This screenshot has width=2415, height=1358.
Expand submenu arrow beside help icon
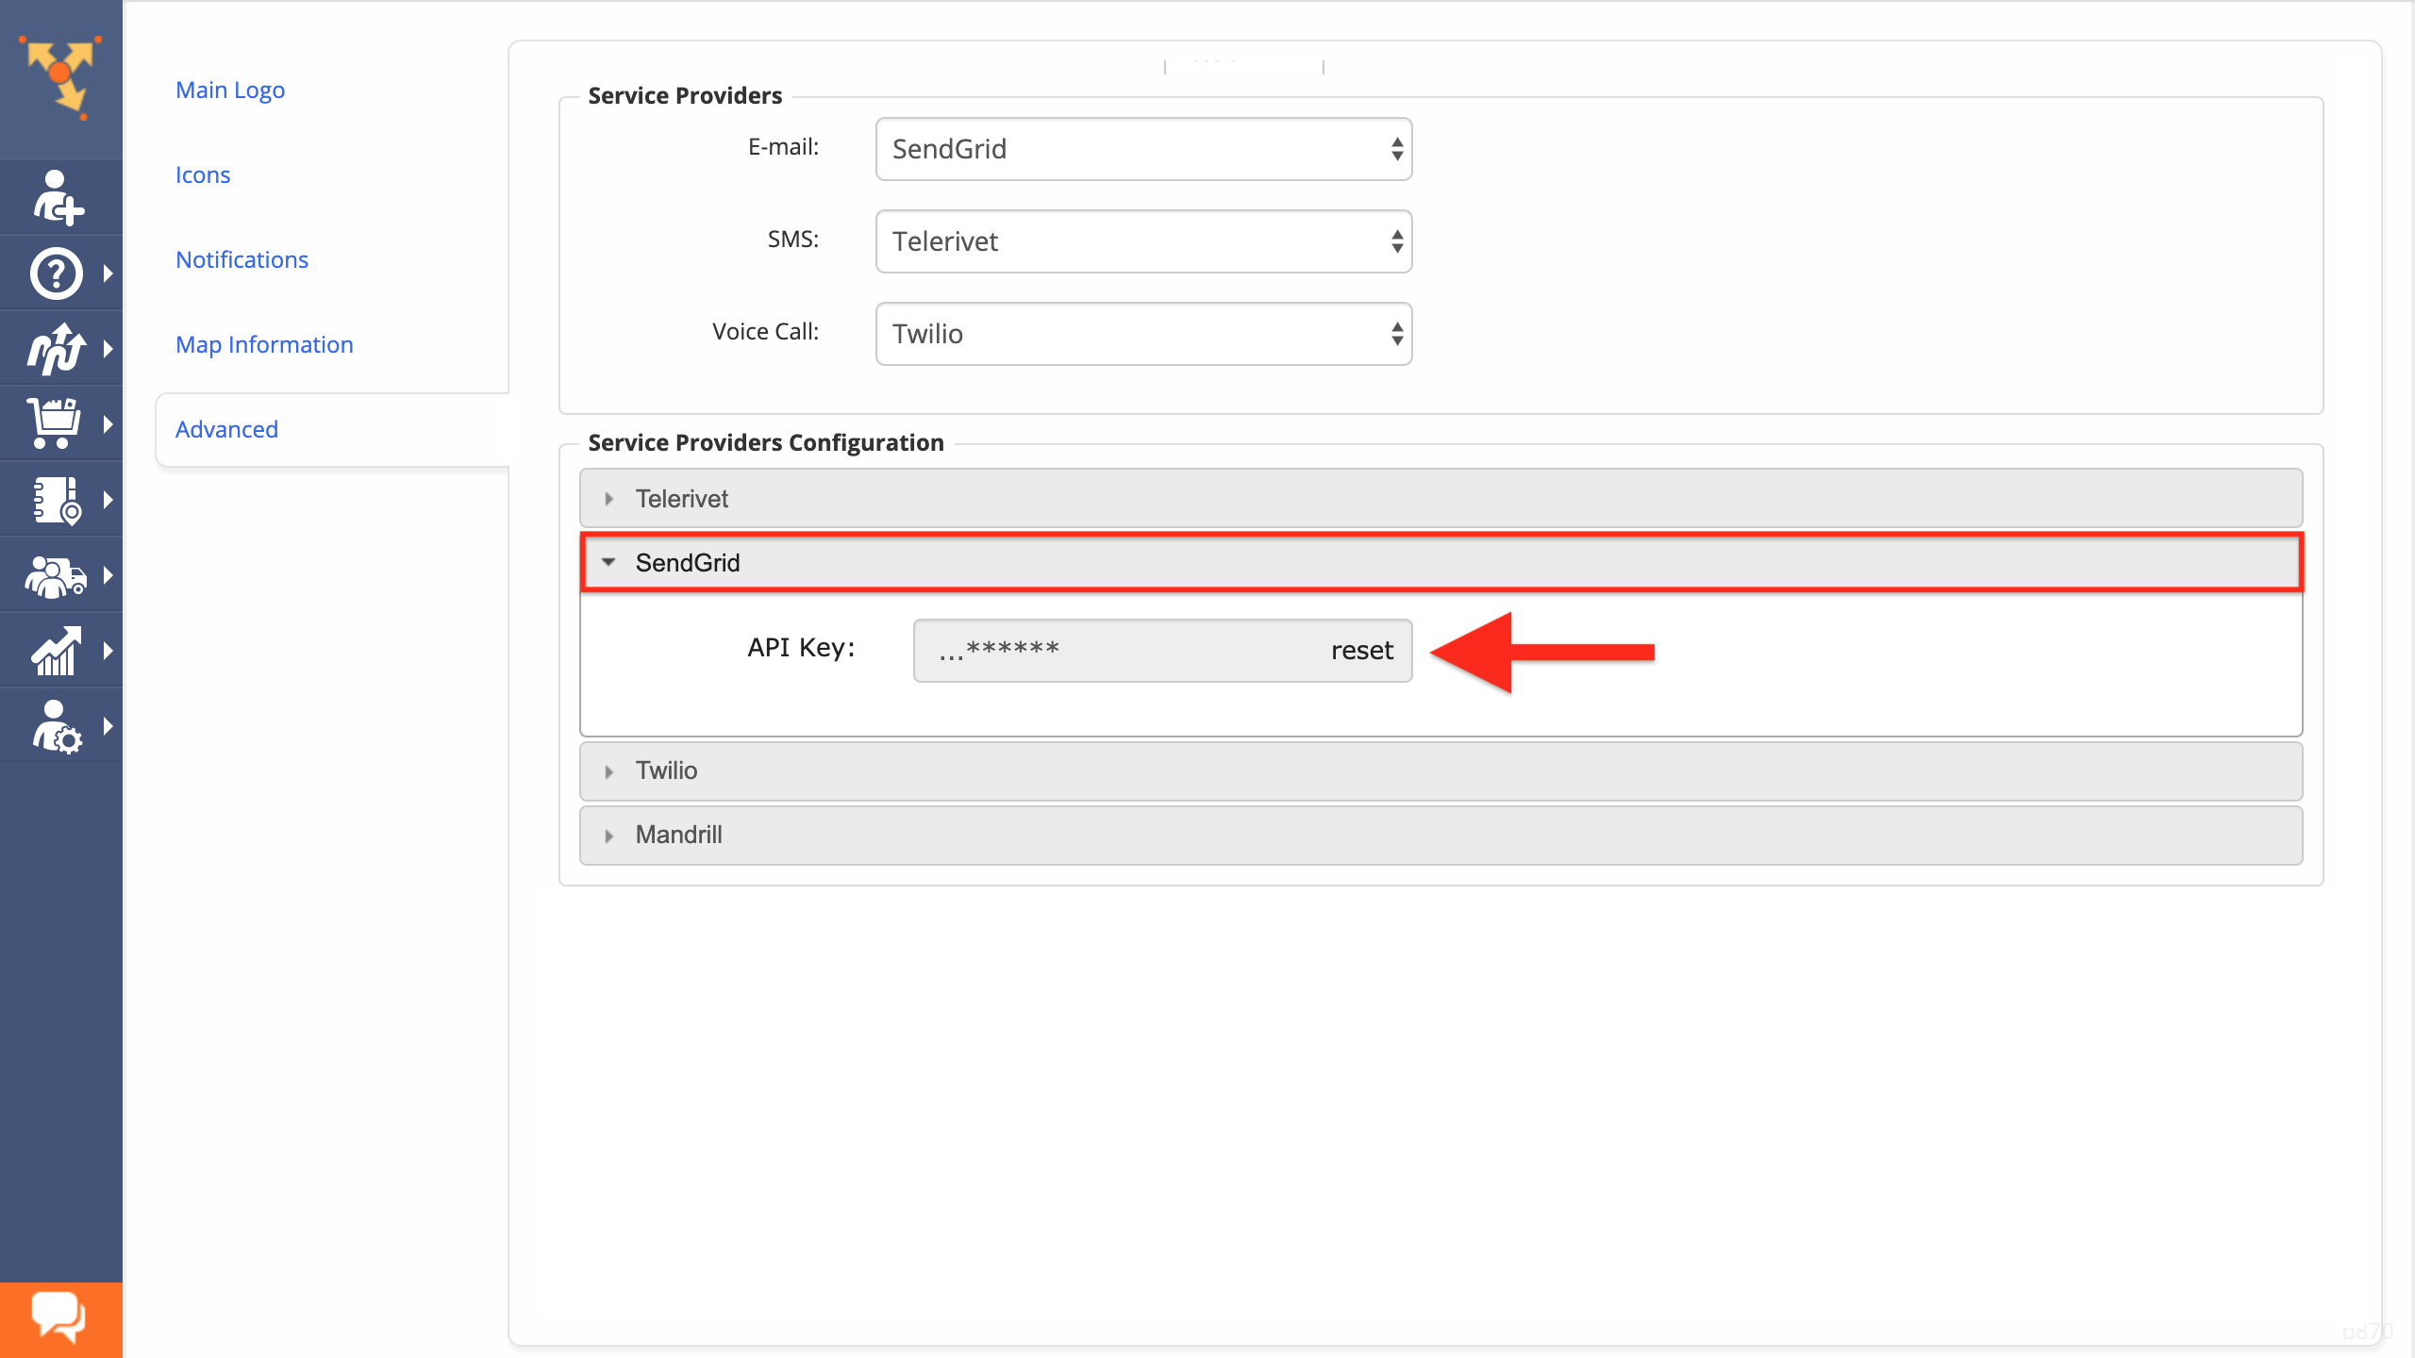[108, 273]
